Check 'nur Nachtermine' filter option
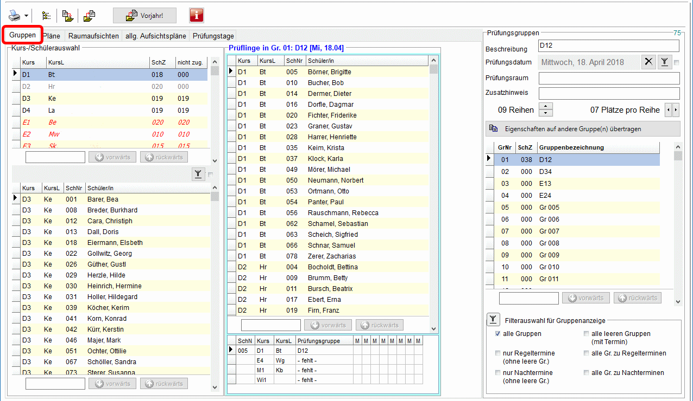693x401 pixels. [497, 373]
